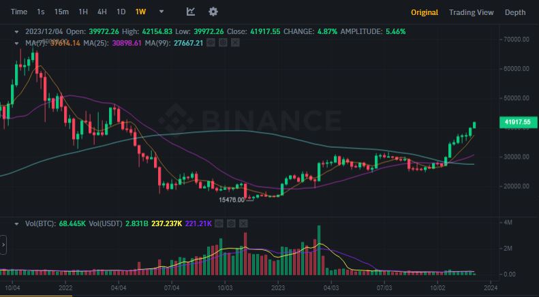Screen dimensions: 539x297
Task: Open settings for the Vol indicator
Action: 231,223
